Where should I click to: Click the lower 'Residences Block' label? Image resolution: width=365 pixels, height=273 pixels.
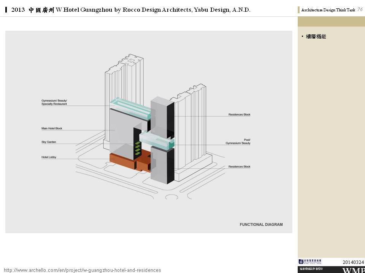tap(239, 167)
